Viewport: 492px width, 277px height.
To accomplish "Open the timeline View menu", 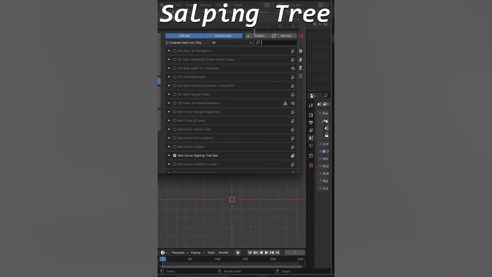I will pos(211,253).
